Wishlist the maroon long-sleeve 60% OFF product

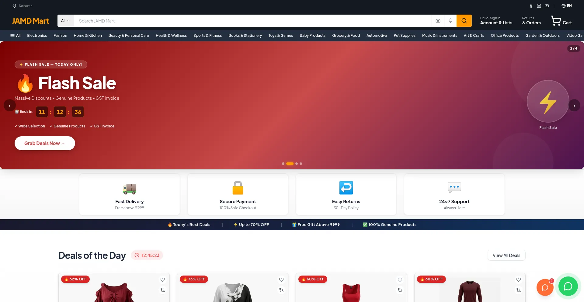click(519, 280)
